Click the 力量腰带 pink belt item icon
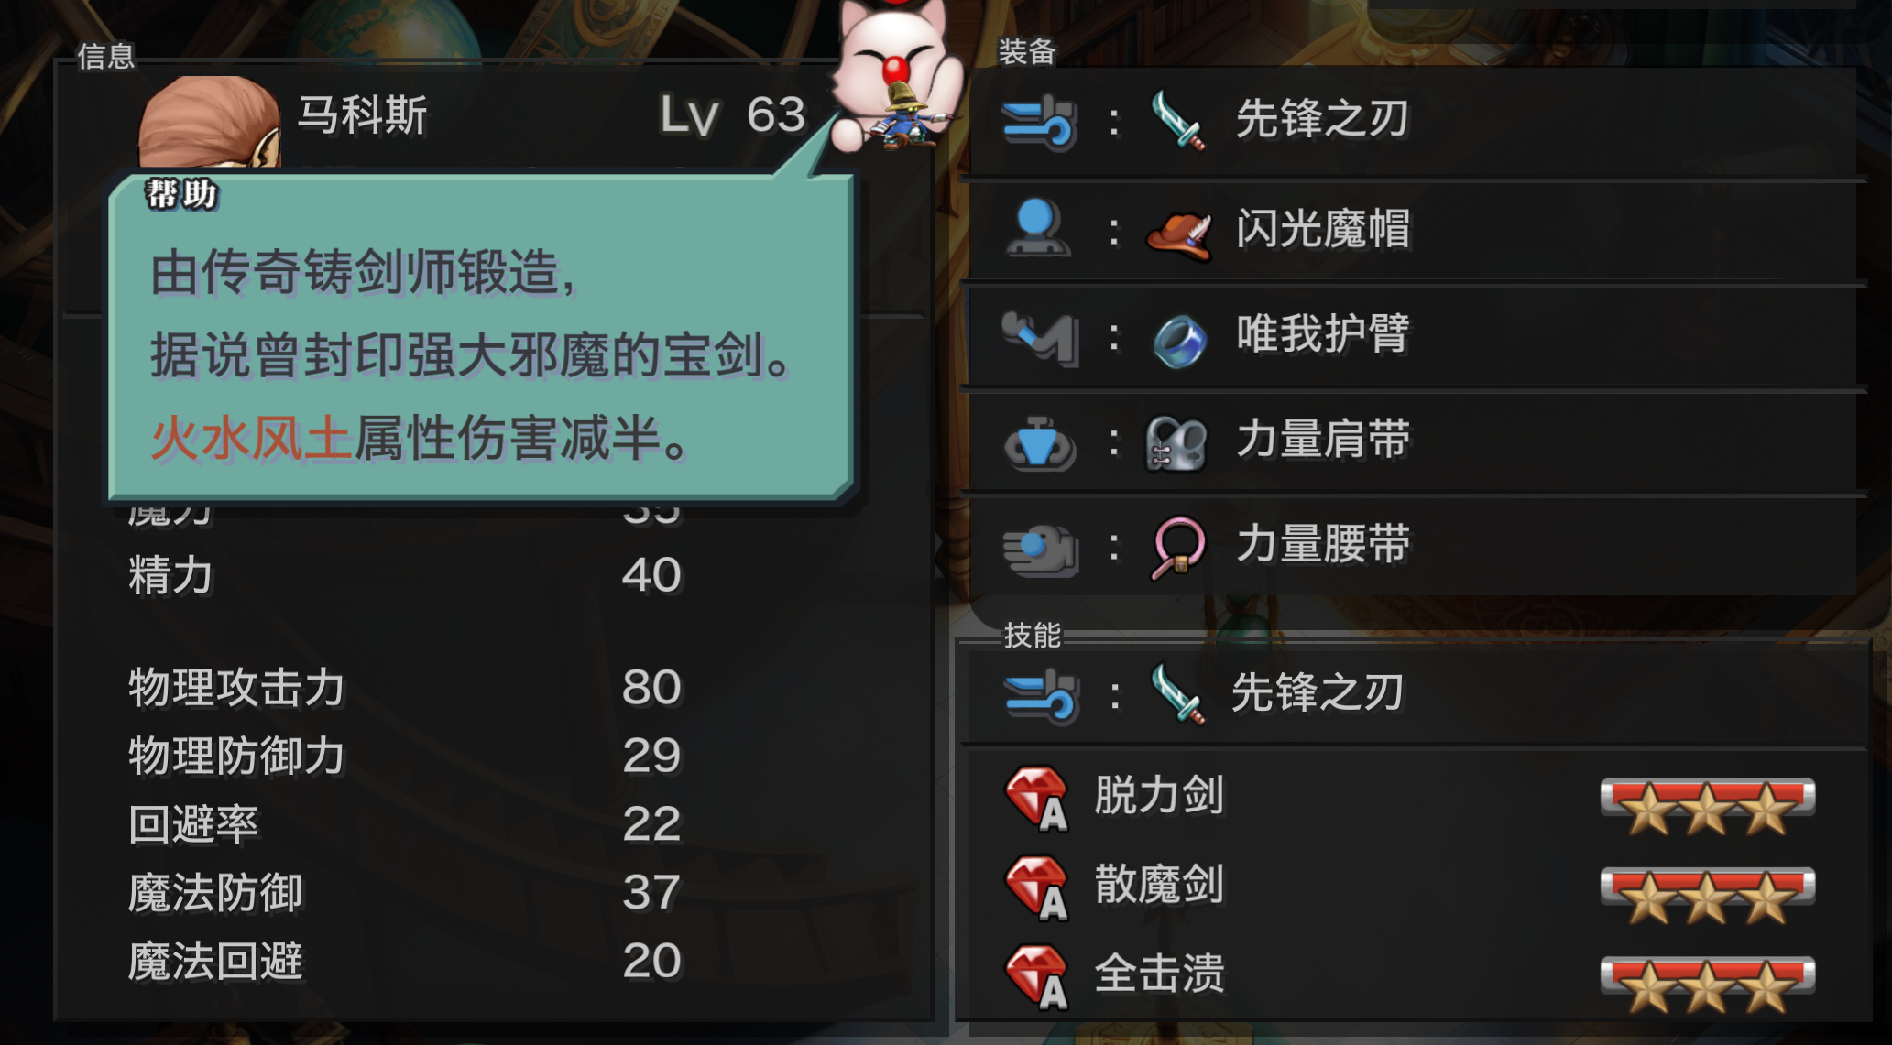1892x1045 pixels. point(1177,548)
